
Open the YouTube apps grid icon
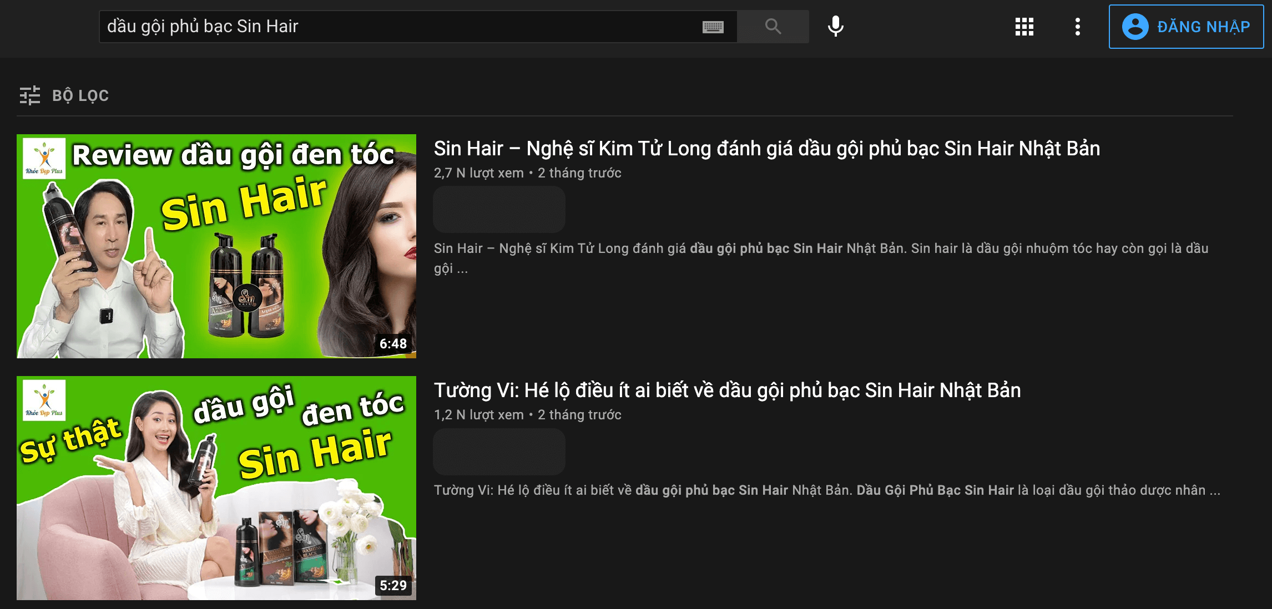pos(1024,27)
